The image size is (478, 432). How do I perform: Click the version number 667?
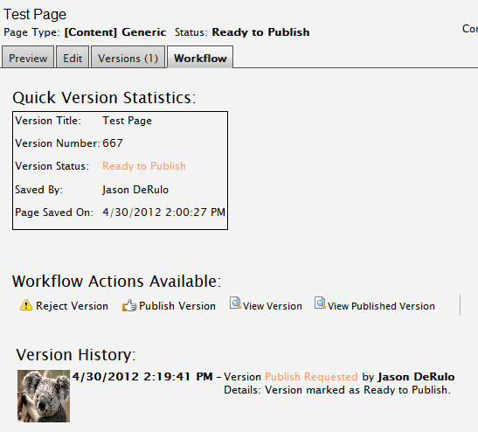click(x=113, y=143)
